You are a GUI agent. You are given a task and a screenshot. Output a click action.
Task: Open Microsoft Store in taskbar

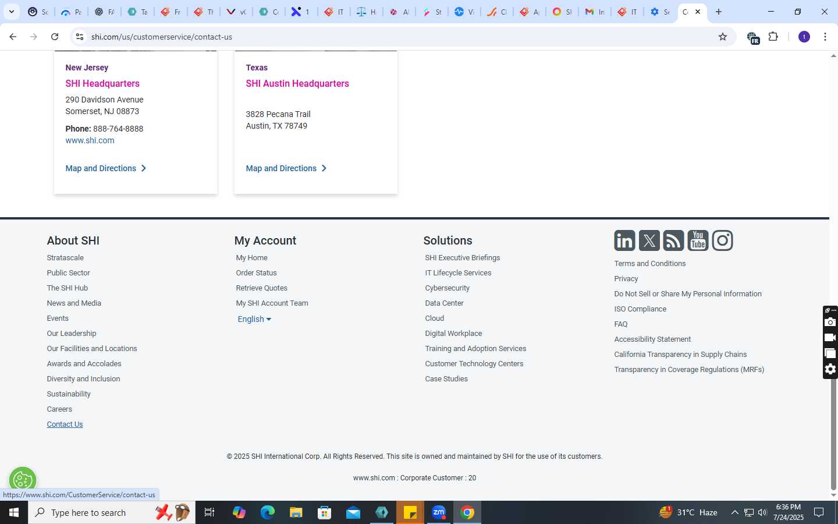tap(325, 512)
